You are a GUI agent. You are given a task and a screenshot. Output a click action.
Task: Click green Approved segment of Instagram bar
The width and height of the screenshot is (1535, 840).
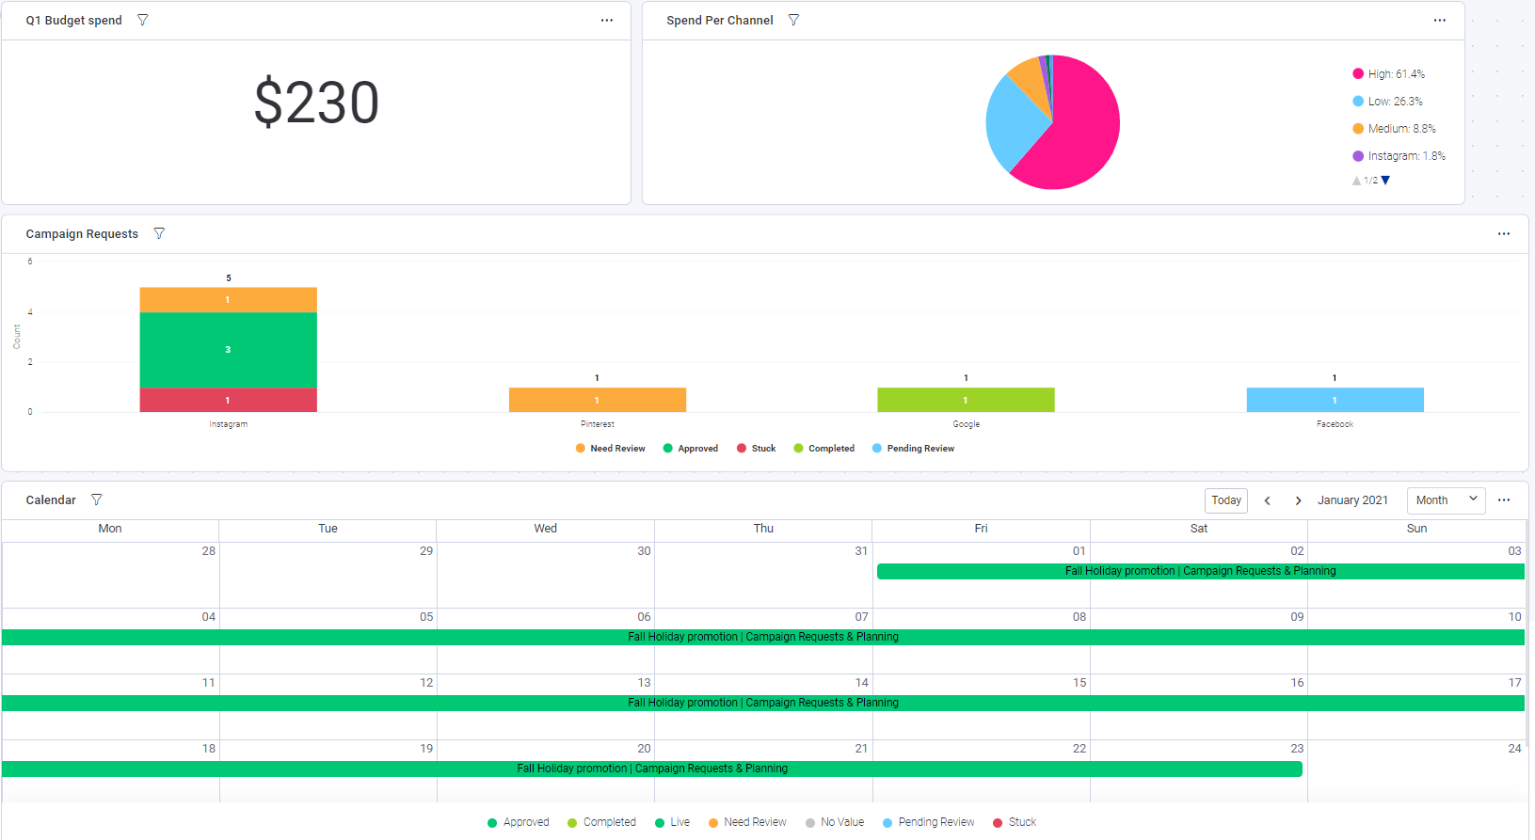(x=228, y=349)
